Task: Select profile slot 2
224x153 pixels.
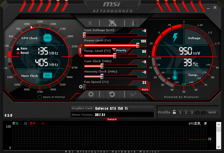Action: pyautogui.click(x=186, y=112)
